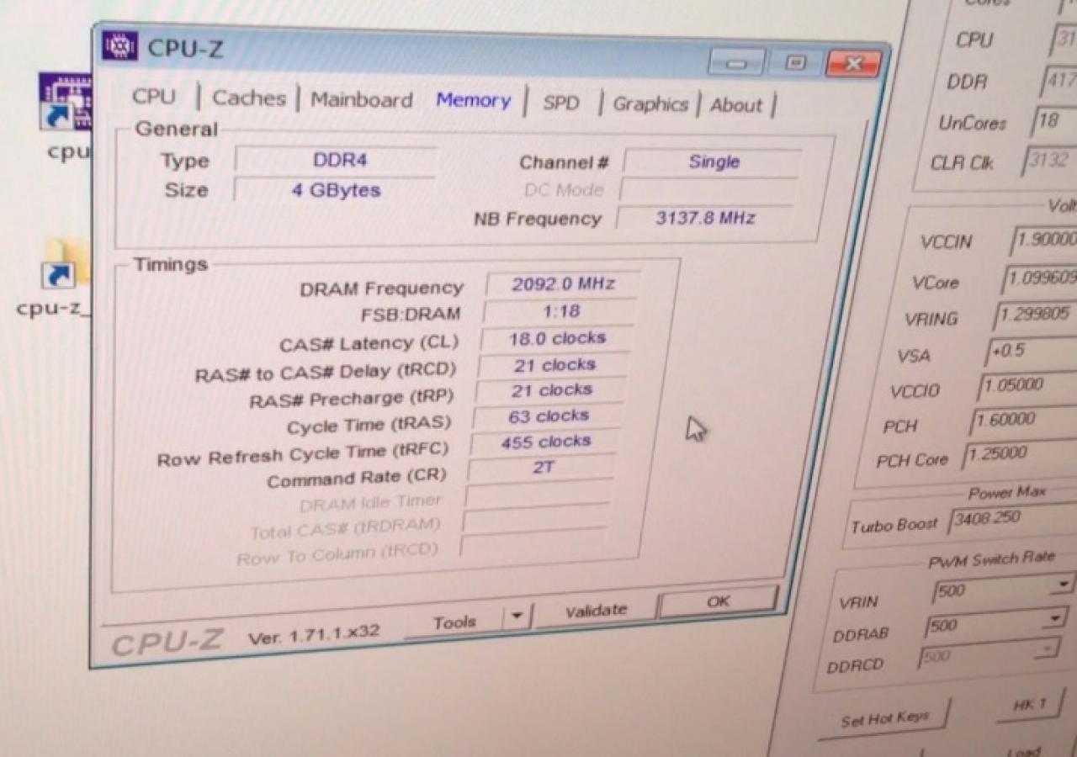Click OK in the CPU-Z window

tap(718, 601)
